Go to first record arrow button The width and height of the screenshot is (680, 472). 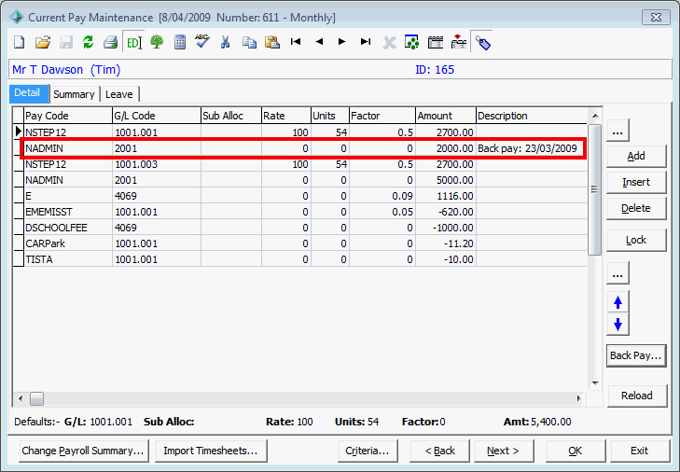(x=296, y=42)
